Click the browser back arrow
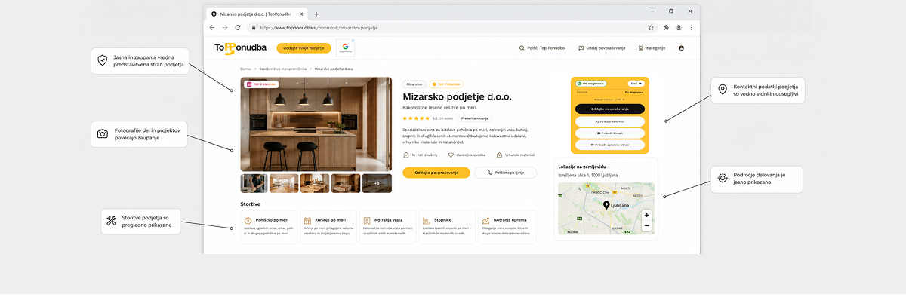 click(212, 27)
